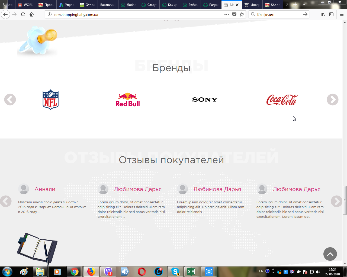This screenshot has width=347, height=277.
Task: Open reviewer name Аннали
Action: [45, 189]
